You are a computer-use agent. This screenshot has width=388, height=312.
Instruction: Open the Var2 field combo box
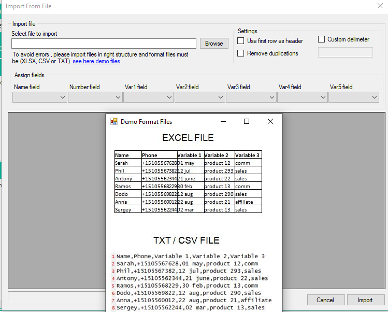coord(199,97)
